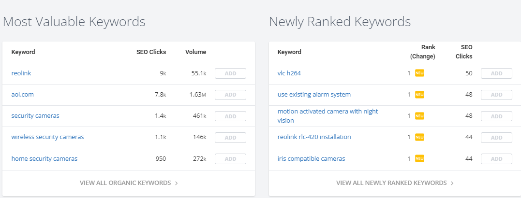521x198 pixels.
Task: Open motion activated camera with night vision link
Action: [327, 116]
